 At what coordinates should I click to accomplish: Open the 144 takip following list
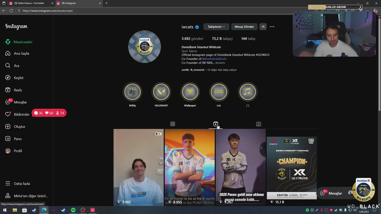click(x=248, y=39)
